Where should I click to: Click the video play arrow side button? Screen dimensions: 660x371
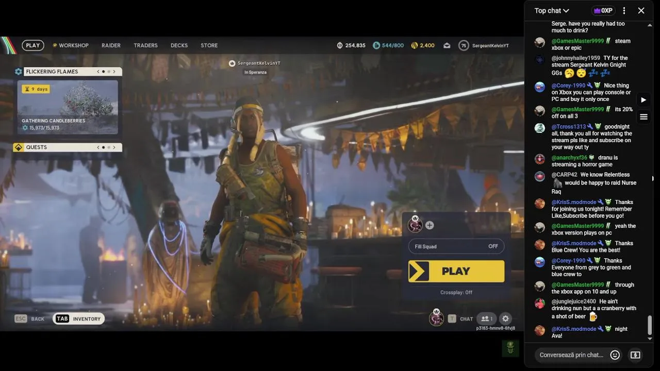click(x=643, y=99)
